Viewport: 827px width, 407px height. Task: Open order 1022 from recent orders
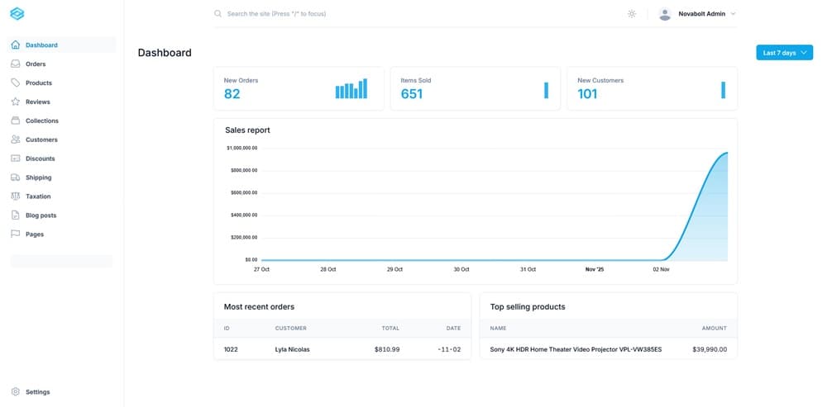click(231, 349)
